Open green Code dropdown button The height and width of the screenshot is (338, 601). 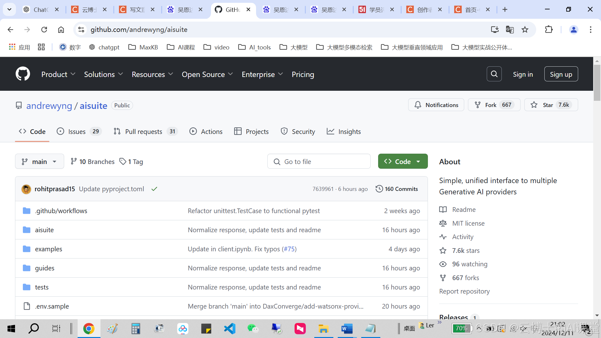click(403, 161)
